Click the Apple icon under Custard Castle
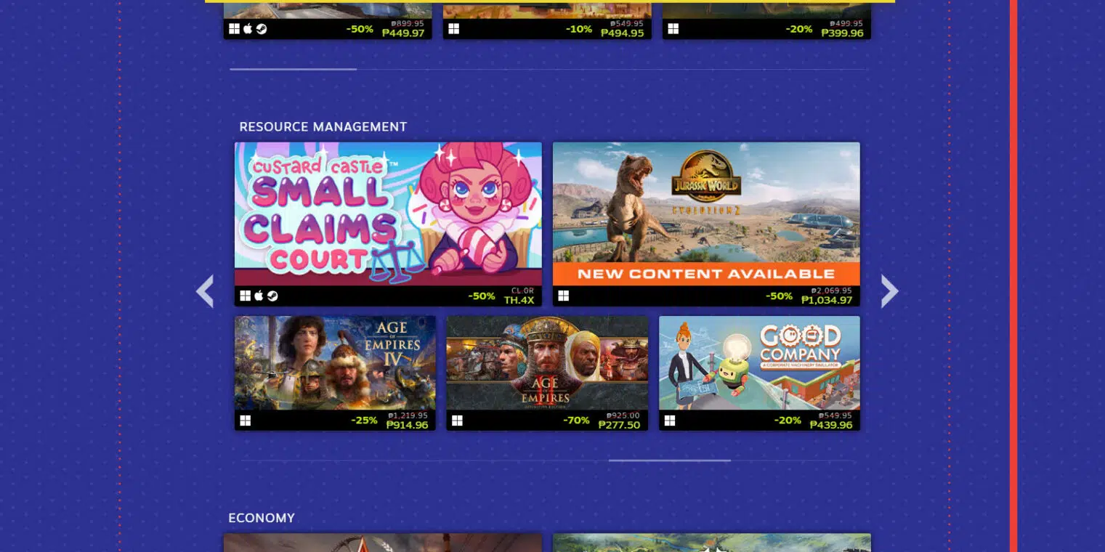 [x=259, y=296]
